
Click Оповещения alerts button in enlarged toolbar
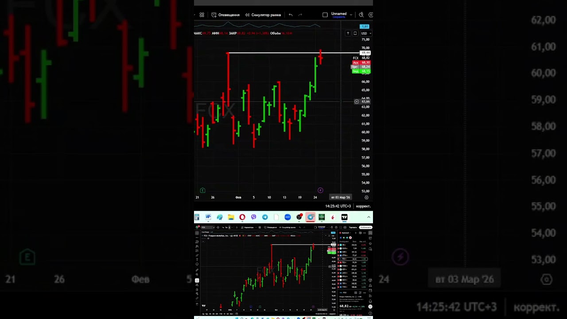(225, 15)
